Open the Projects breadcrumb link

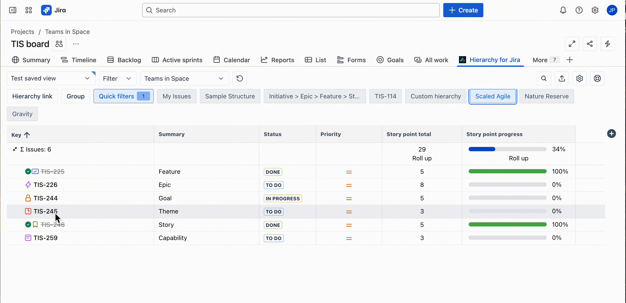tap(23, 32)
